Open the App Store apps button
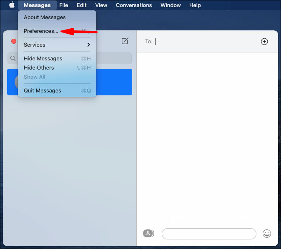This screenshot has width=281, height=249. pyautogui.click(x=148, y=233)
